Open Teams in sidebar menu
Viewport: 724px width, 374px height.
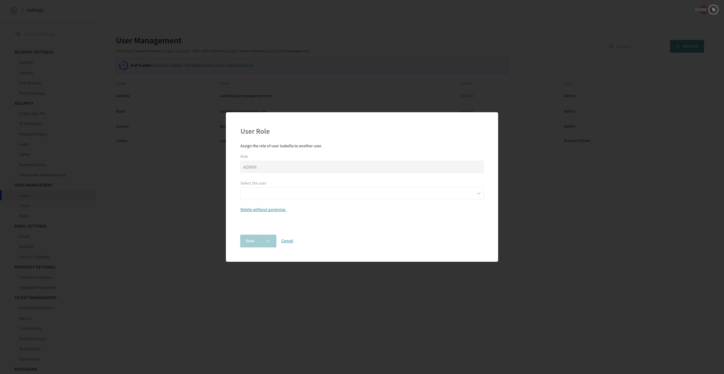[25, 206]
